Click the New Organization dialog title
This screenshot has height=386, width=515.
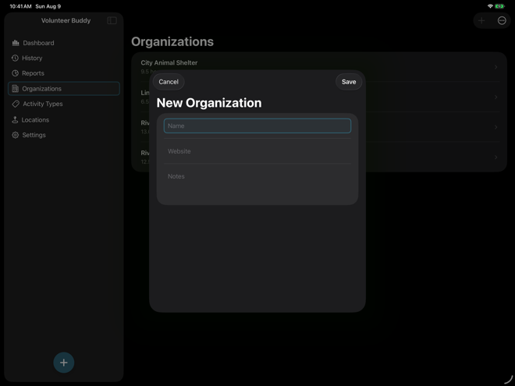(209, 103)
